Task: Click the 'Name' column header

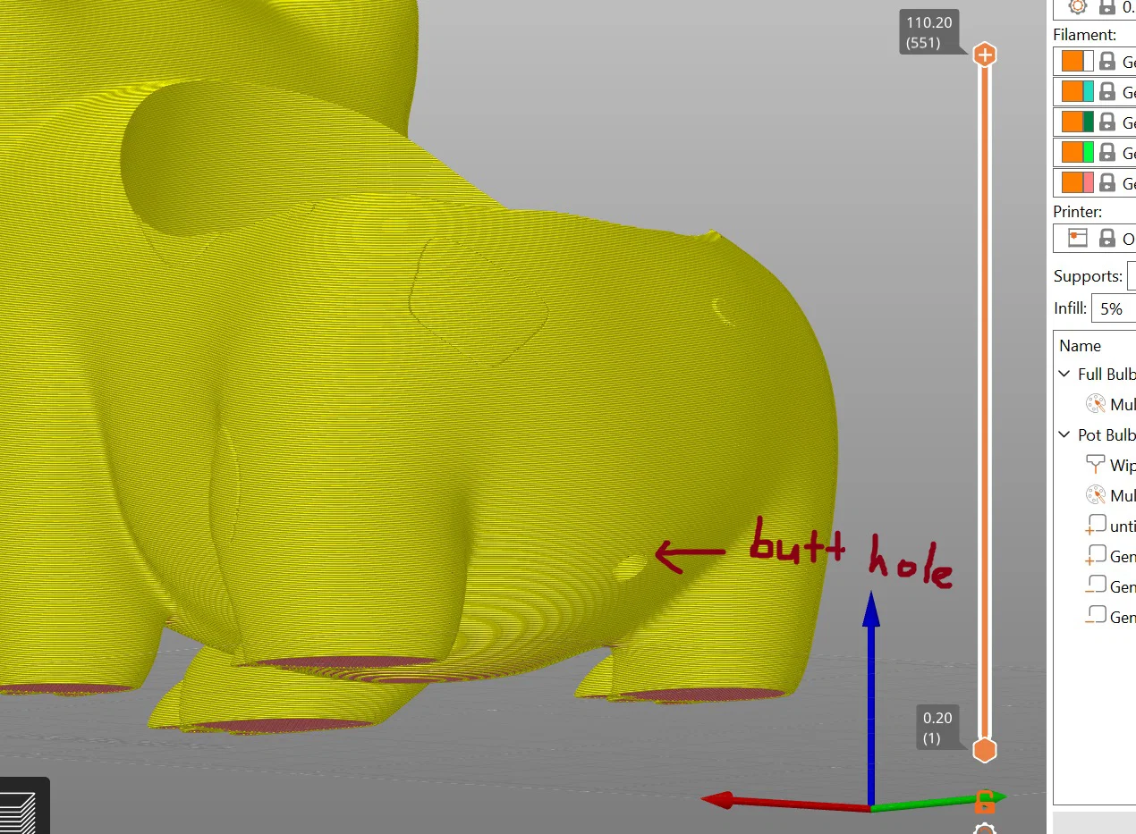Action: tap(1080, 345)
